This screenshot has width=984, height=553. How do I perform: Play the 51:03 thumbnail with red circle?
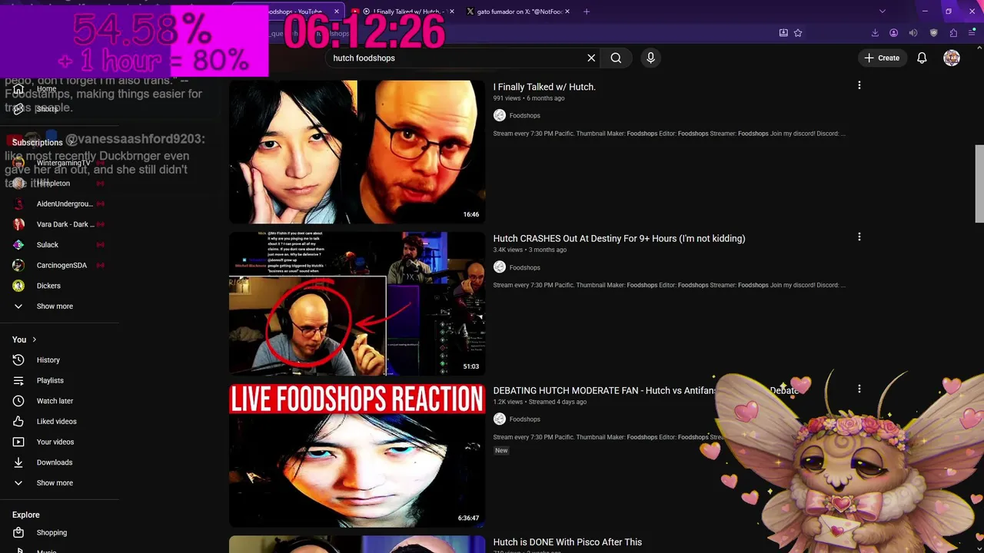357,303
